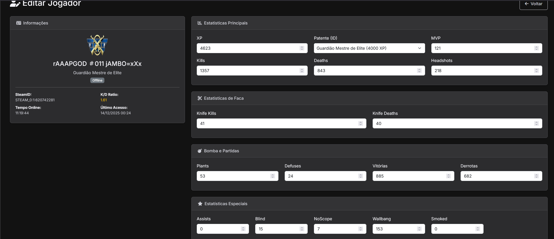
Task: Click the player rank badge emblem
Action: 97,45
